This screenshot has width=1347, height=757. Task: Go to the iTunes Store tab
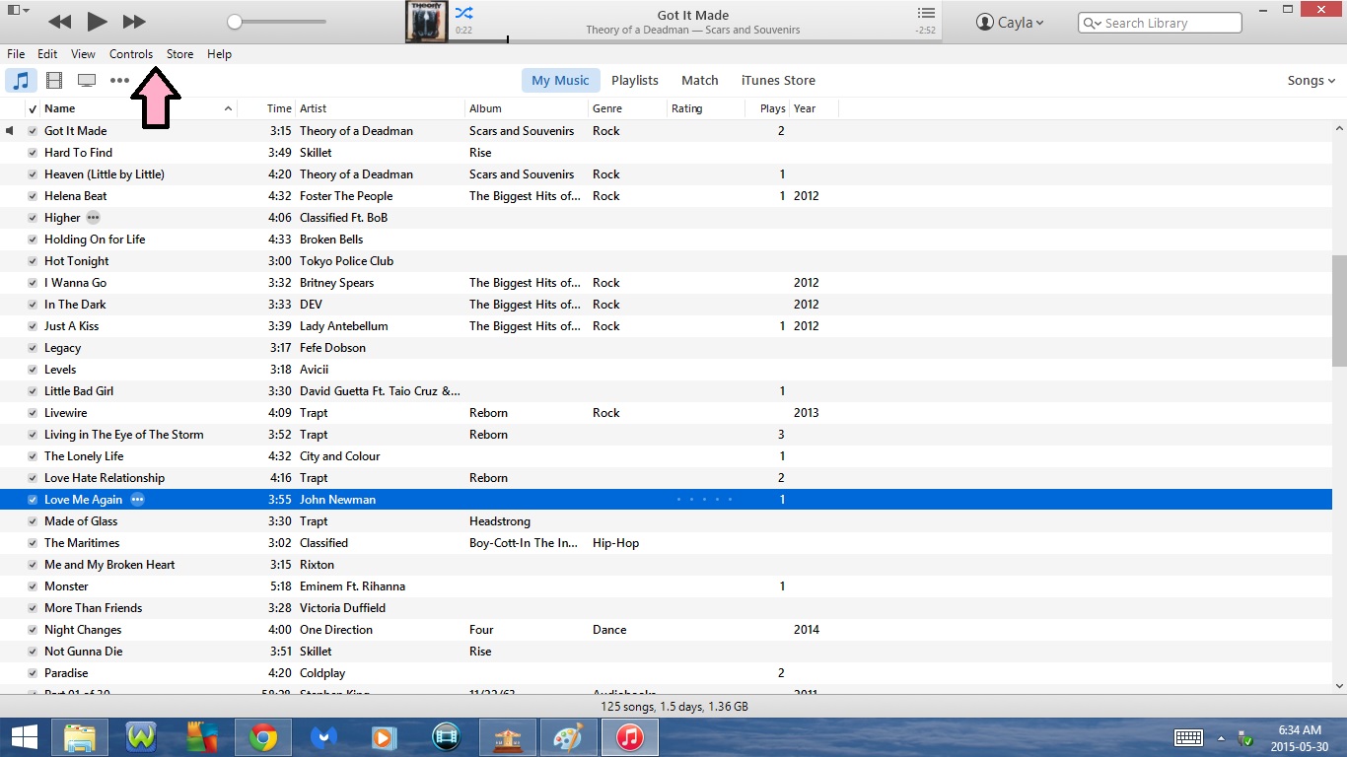pyautogui.click(x=778, y=81)
